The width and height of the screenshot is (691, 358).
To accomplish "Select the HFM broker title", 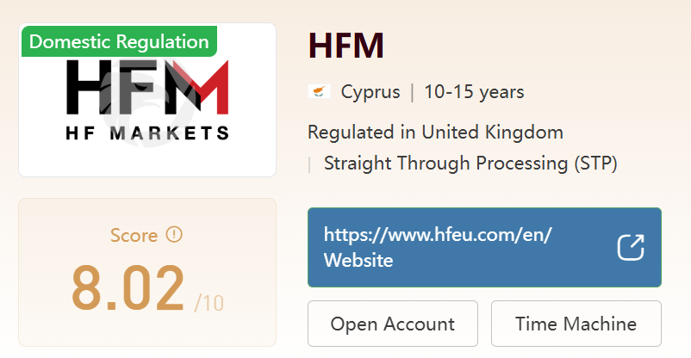I will 345,46.
